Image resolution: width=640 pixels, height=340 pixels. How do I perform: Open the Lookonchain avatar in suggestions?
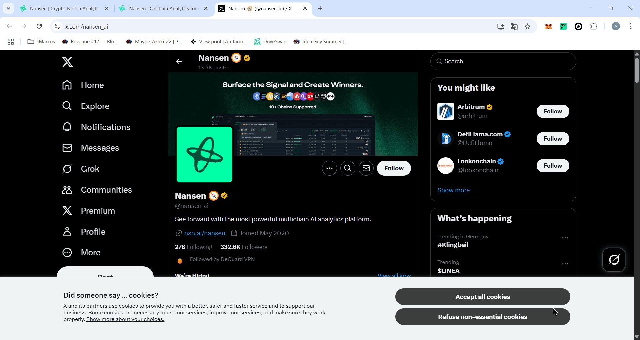446,166
